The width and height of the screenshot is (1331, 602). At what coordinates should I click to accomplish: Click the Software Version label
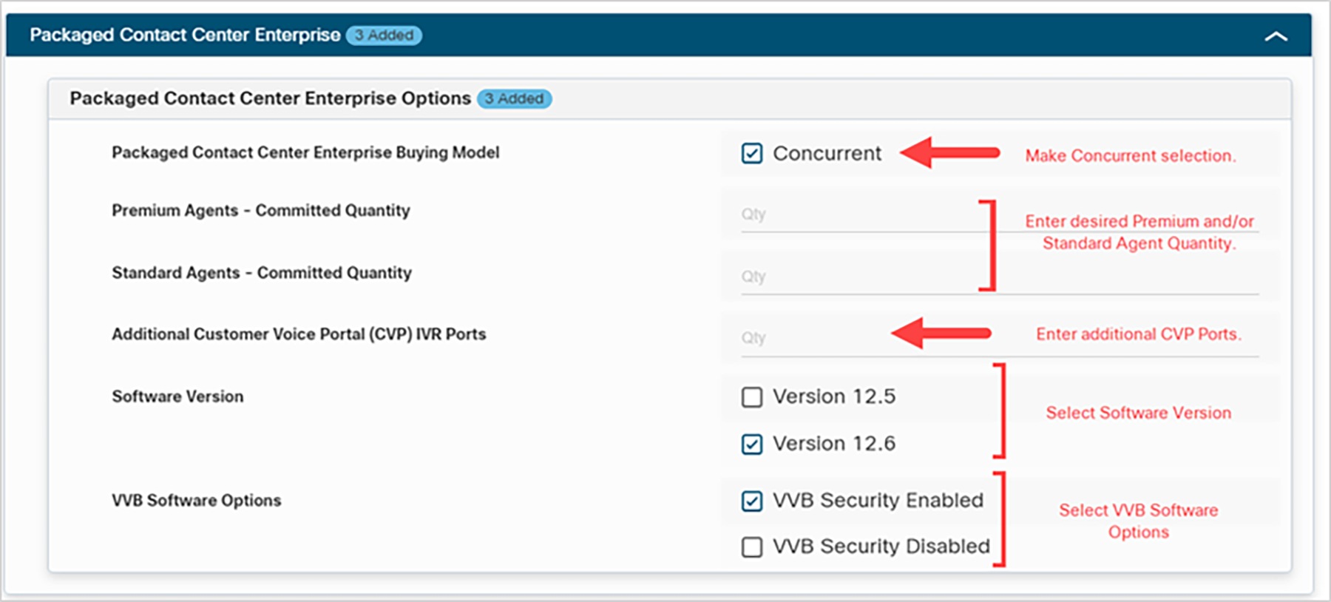point(177,396)
